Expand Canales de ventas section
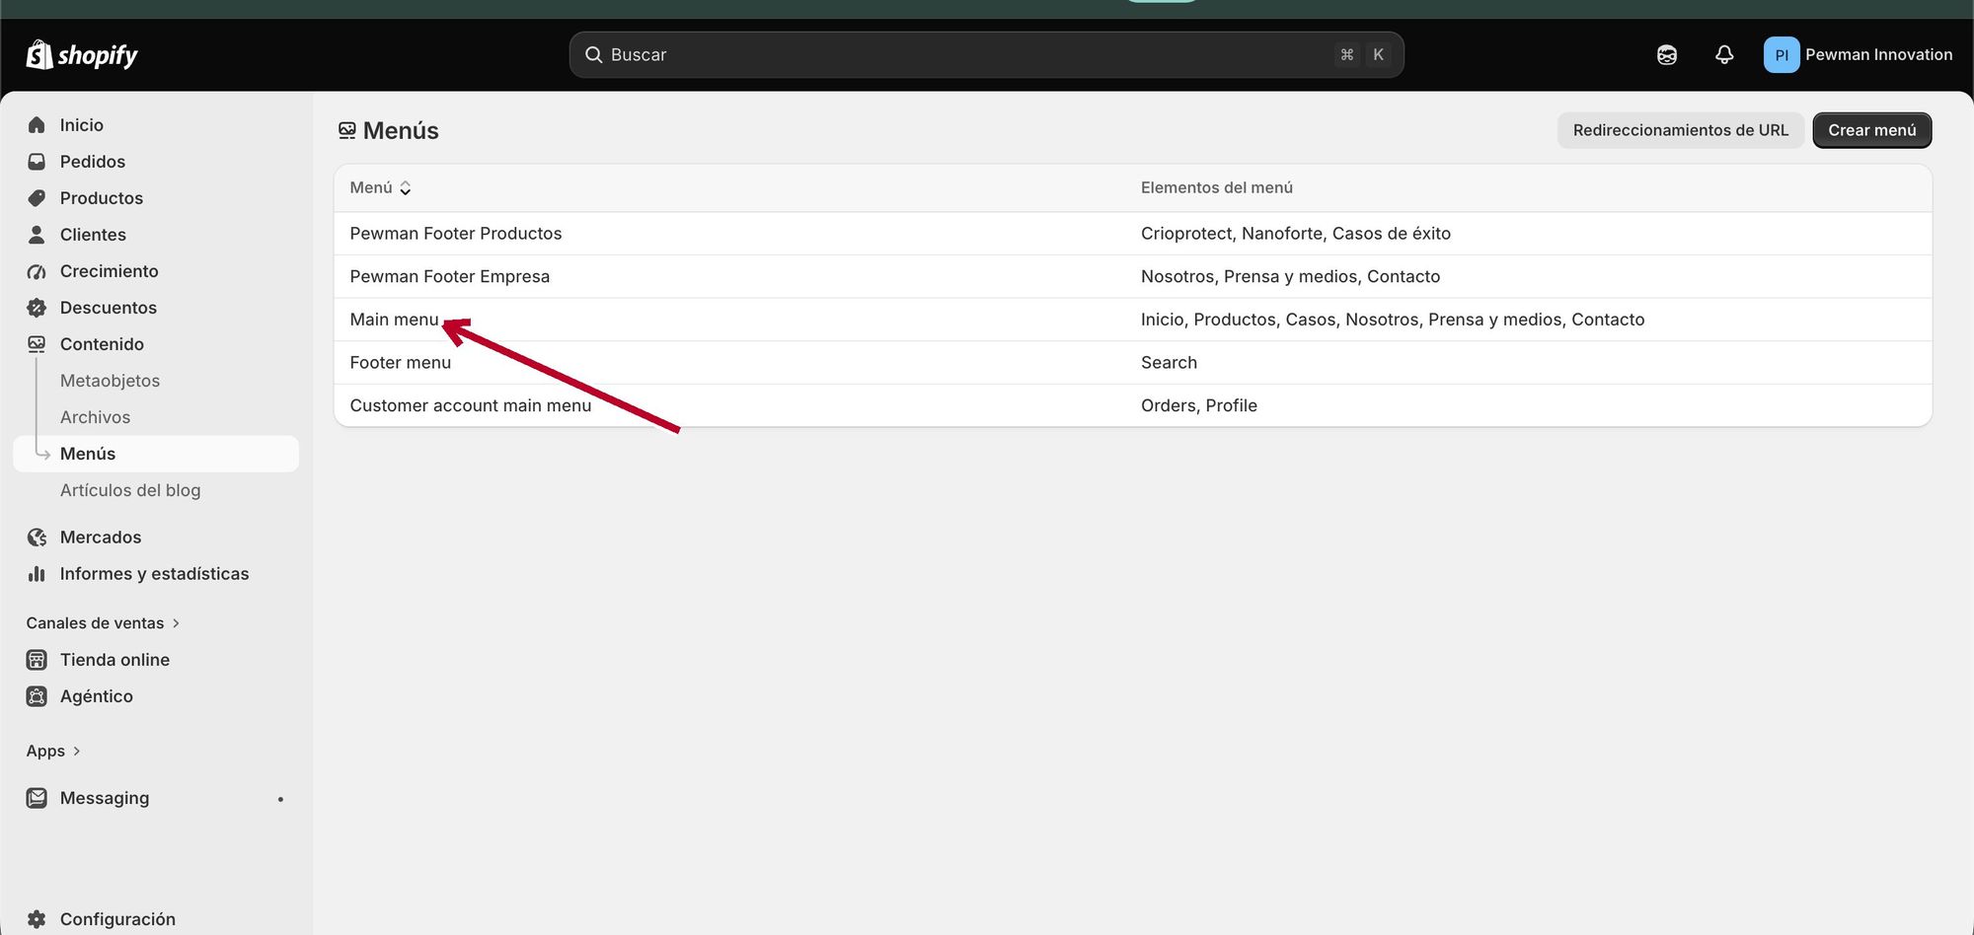Screen dimensions: 1974x935 coord(103,623)
